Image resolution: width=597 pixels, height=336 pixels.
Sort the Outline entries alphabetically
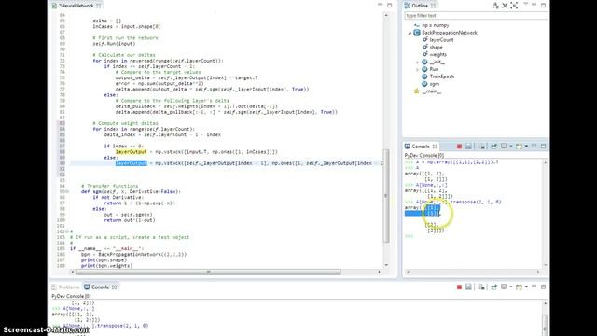495,6
